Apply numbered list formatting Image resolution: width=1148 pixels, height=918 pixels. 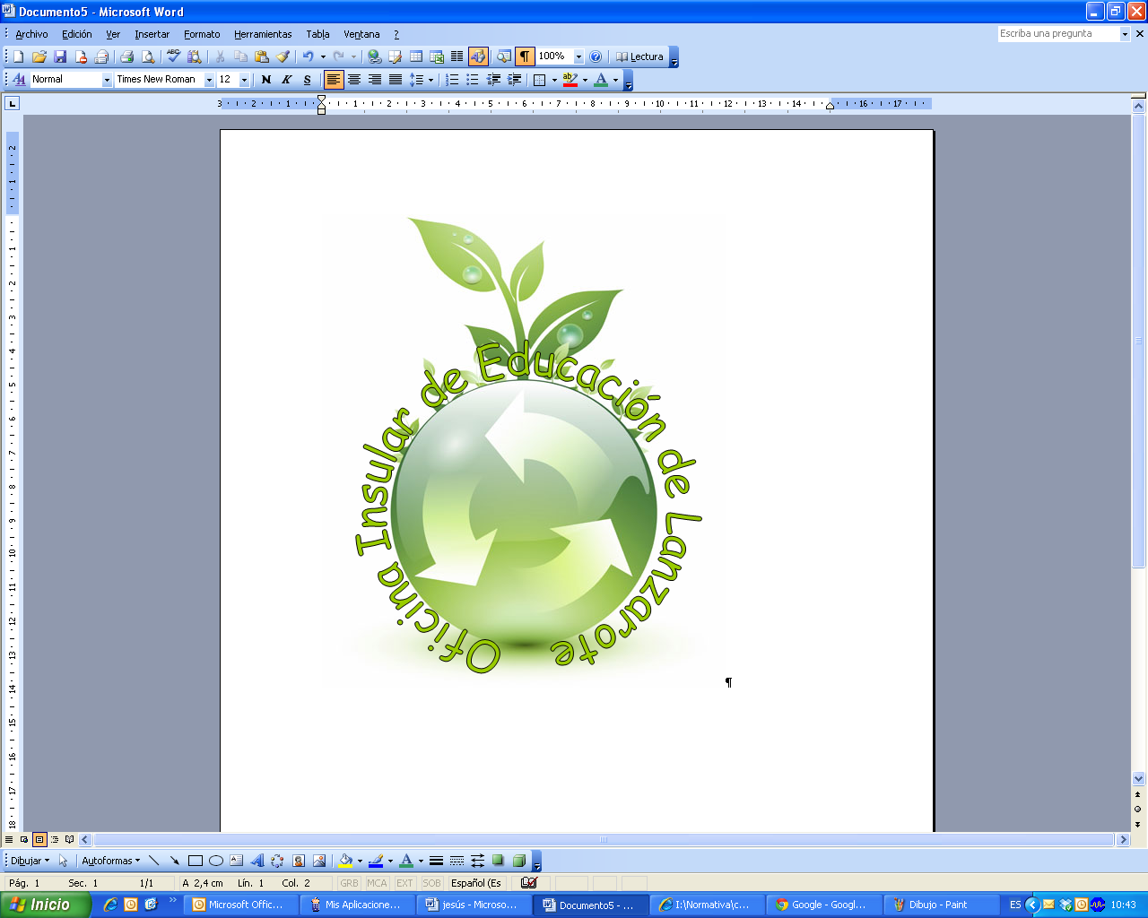click(x=452, y=80)
